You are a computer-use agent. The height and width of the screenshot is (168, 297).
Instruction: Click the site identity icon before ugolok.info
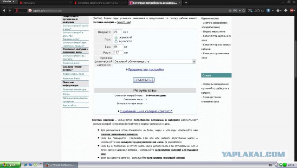30,11
